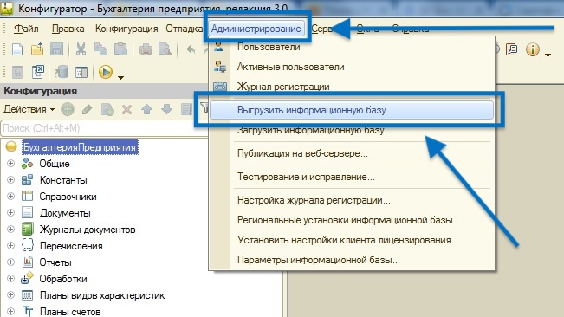The height and width of the screenshot is (317, 564).
Task: Click the yellow Start debugging play icon
Action: click(x=106, y=72)
